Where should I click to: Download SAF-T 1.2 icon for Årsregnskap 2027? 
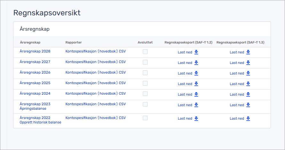click(196, 63)
